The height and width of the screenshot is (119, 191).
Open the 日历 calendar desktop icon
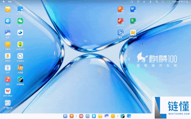tap(8, 68)
